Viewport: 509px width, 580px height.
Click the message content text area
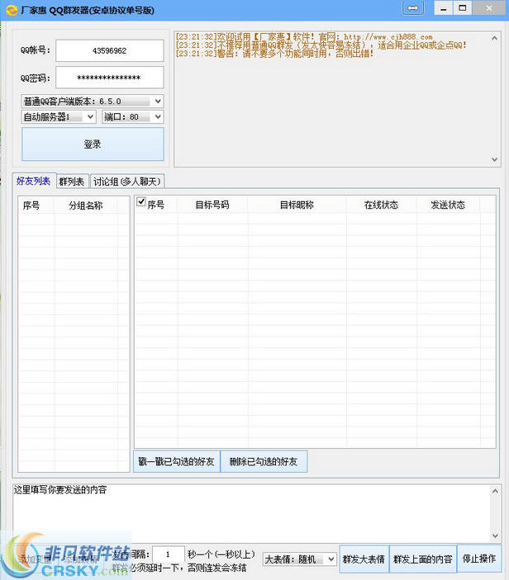tap(252, 513)
